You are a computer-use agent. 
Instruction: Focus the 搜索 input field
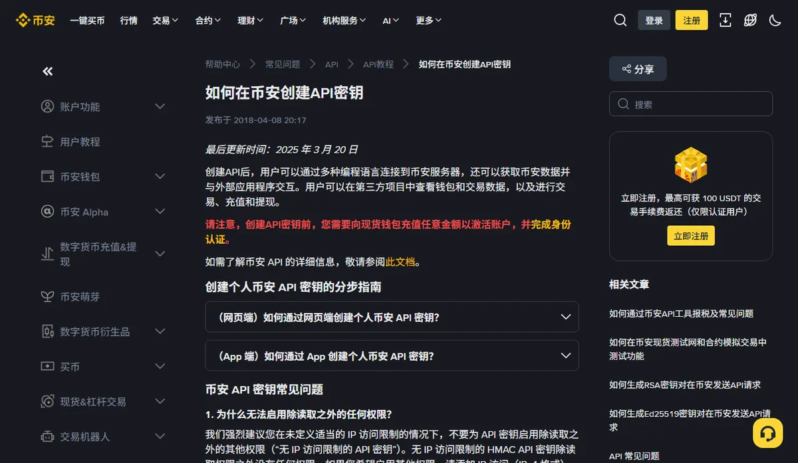pyautogui.click(x=691, y=104)
